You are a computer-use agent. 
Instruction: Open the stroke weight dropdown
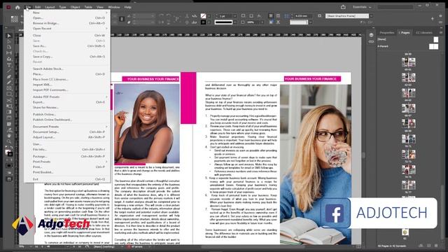(235, 16)
